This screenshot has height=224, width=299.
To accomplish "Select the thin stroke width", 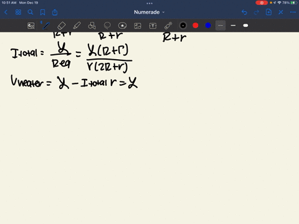I will pyautogui.click(x=221, y=26).
